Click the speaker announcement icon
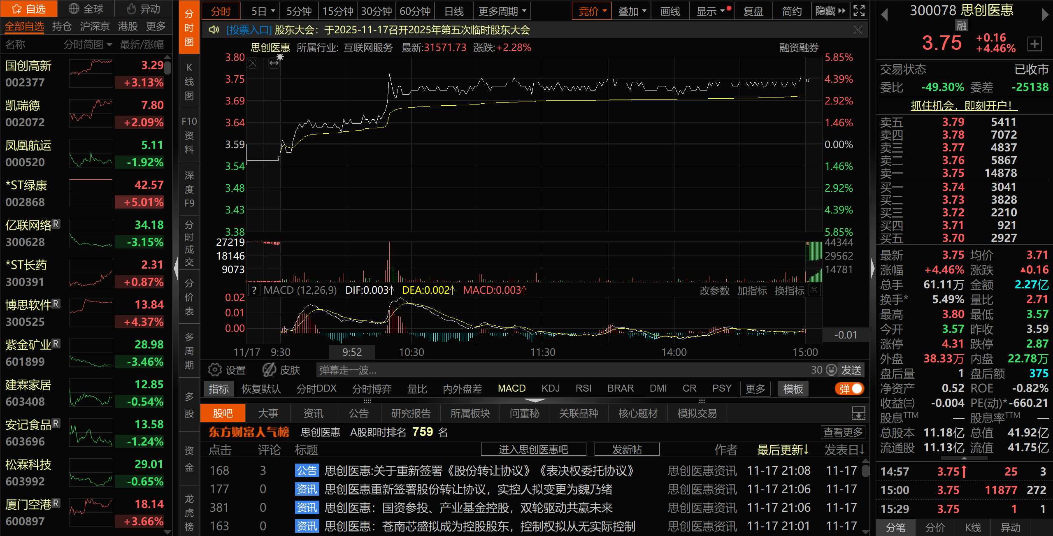Viewport: 1053px width, 536px height. tap(214, 30)
